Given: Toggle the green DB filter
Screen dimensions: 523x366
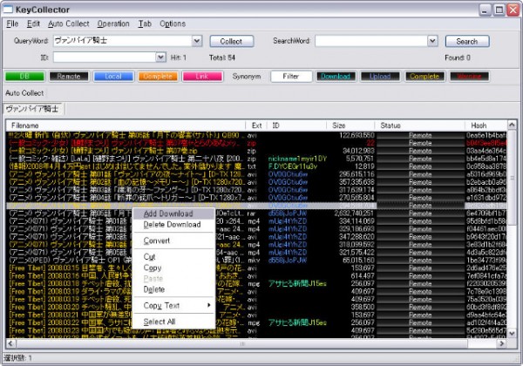Looking at the screenshot, I should 24,77.
